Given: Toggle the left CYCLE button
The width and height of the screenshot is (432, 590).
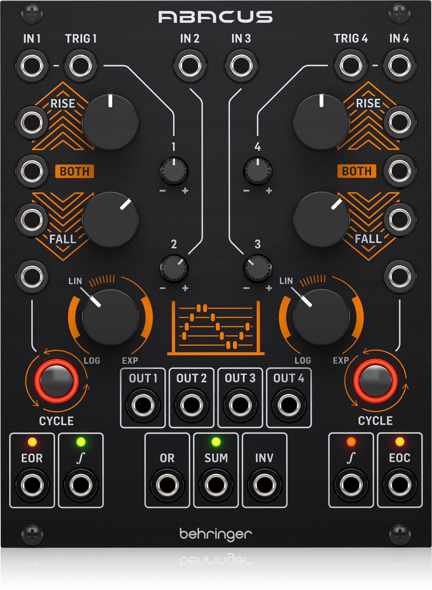Looking at the screenshot, I should [x=56, y=381].
